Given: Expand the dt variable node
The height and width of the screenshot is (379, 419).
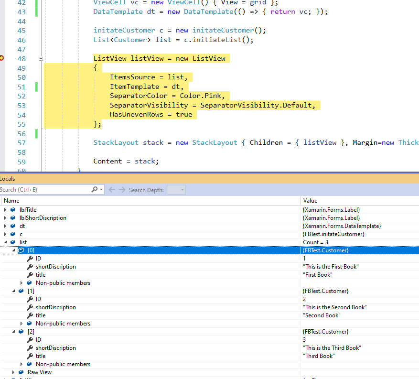Looking at the screenshot, I should 5,226.
